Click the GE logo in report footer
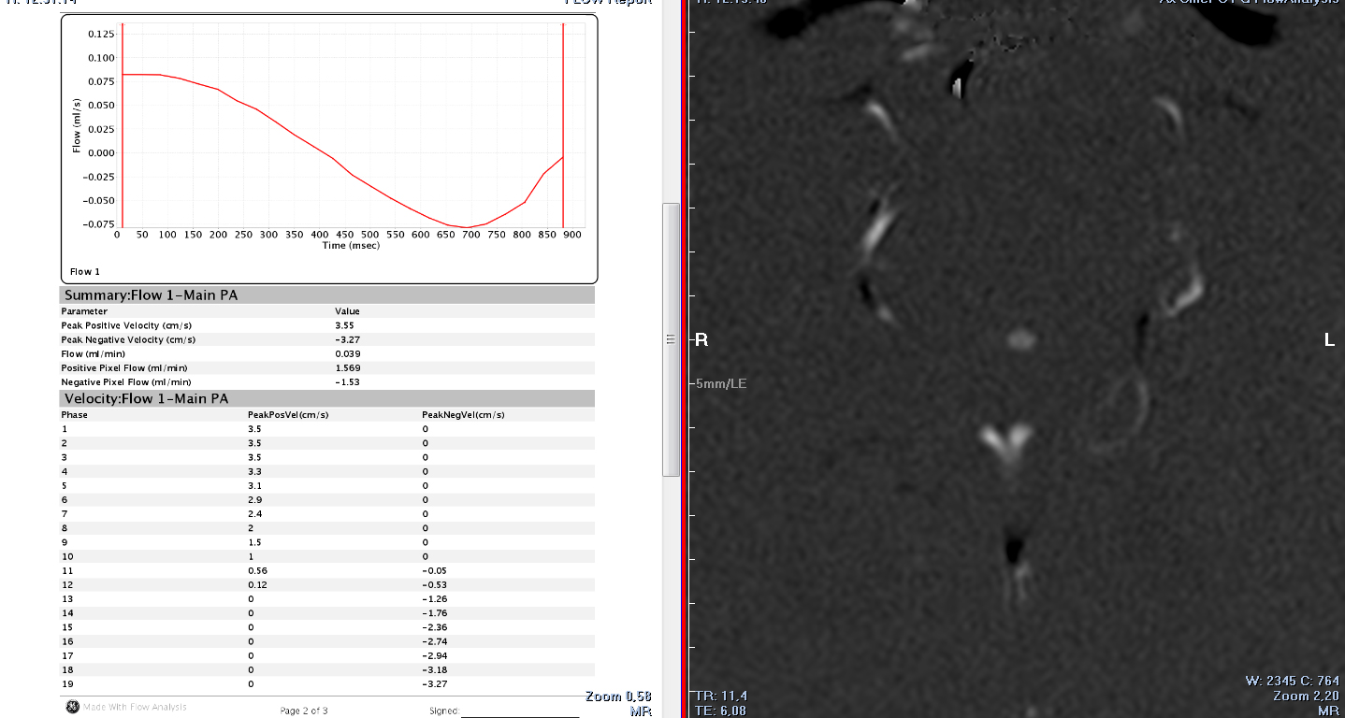Viewport: 1345px width, 718px height. pyautogui.click(x=72, y=707)
